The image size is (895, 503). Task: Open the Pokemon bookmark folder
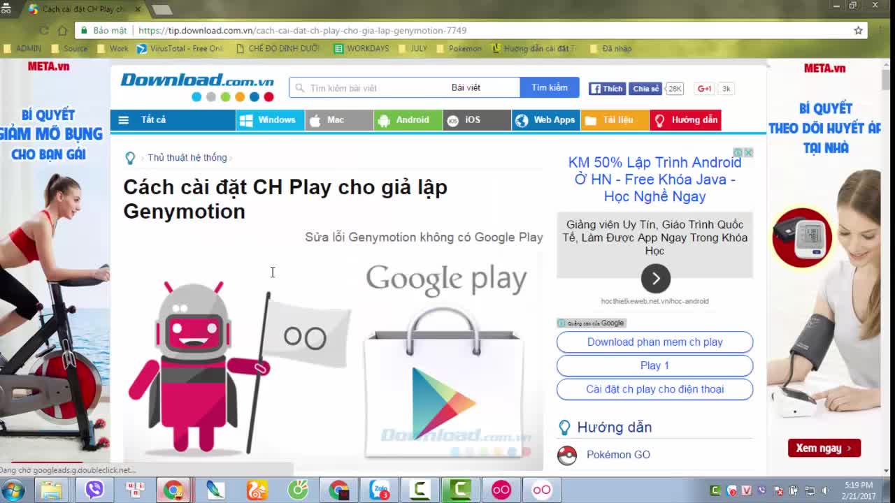coord(459,49)
